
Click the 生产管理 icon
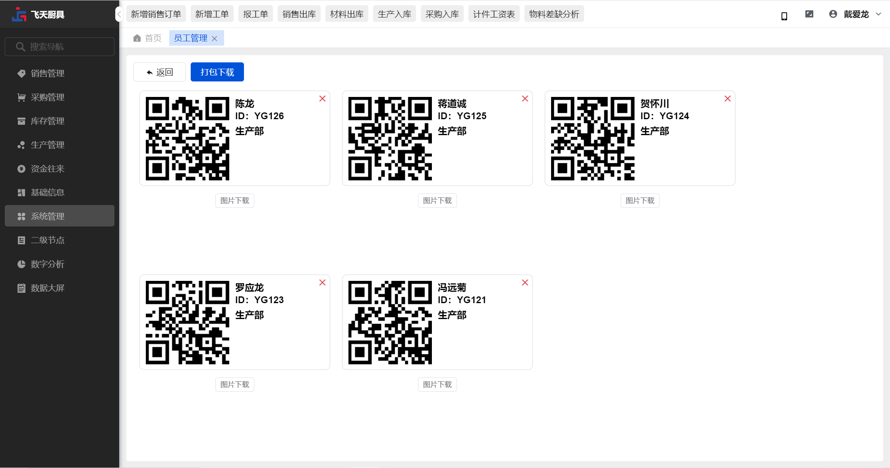[21, 145]
